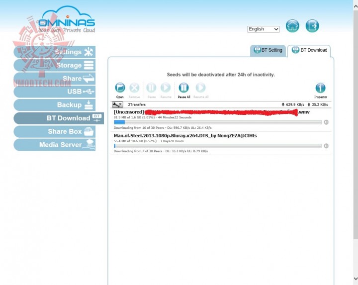Select the BT Download tab
This screenshot has width=358, height=285.
309,50
